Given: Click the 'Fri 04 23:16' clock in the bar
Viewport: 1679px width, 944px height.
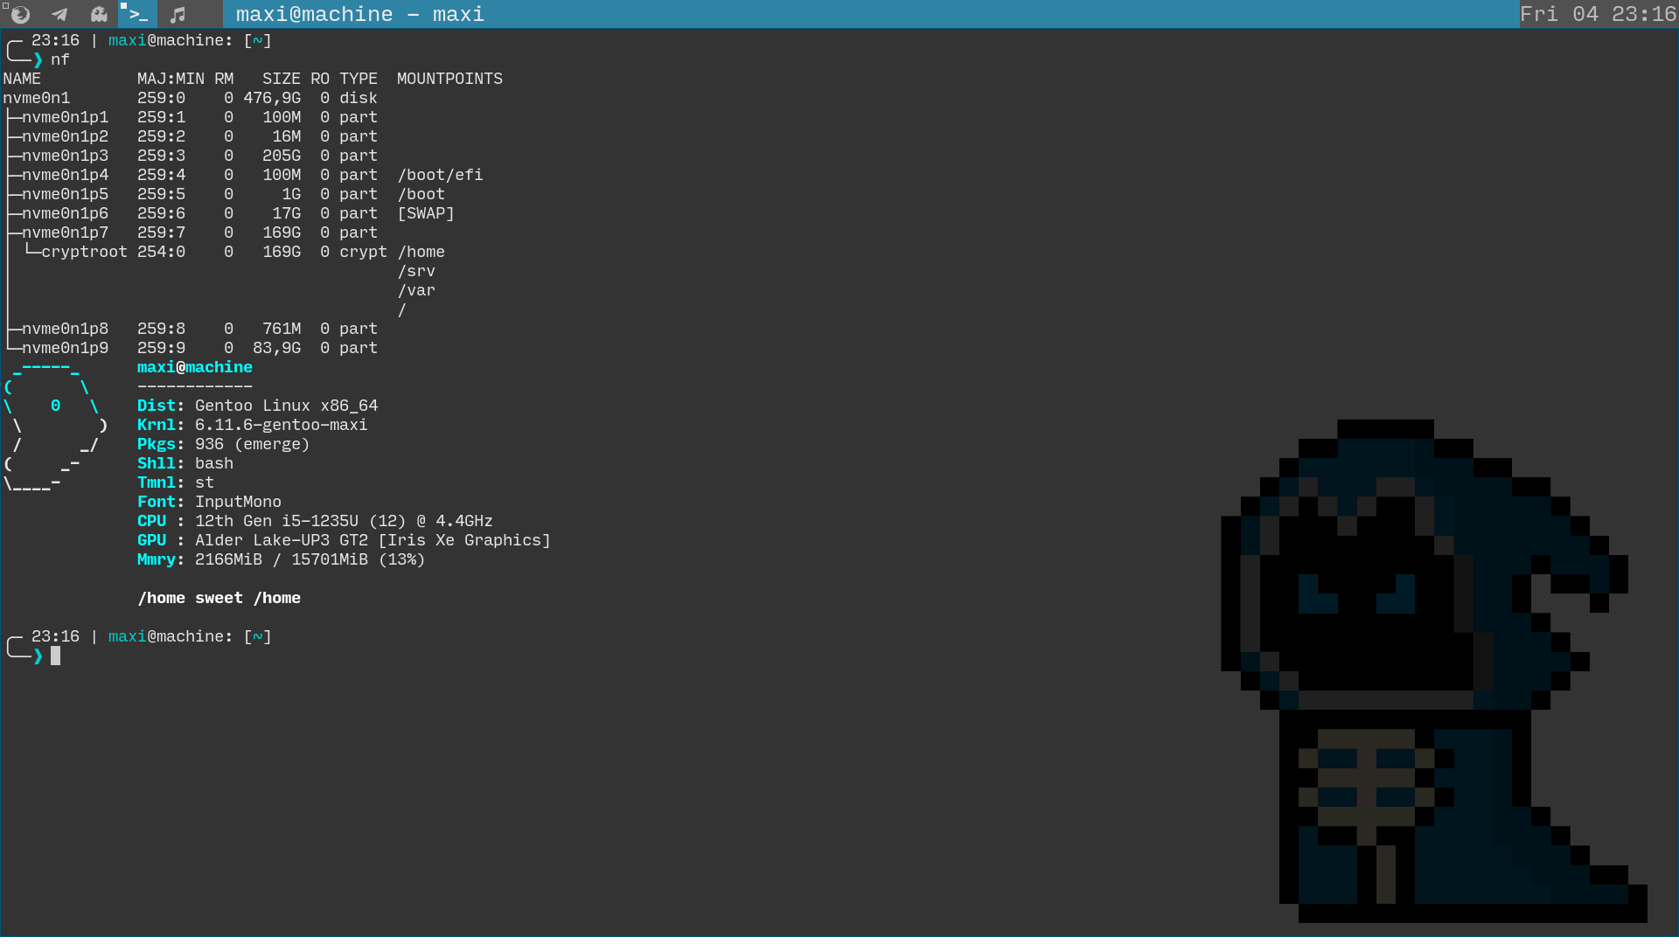Looking at the screenshot, I should 1598,14.
